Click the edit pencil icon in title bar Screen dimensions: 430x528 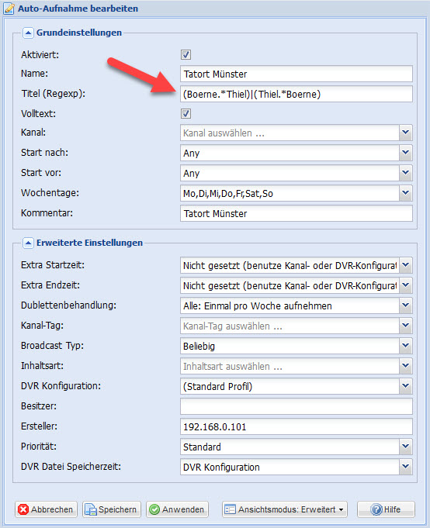(x=9, y=9)
